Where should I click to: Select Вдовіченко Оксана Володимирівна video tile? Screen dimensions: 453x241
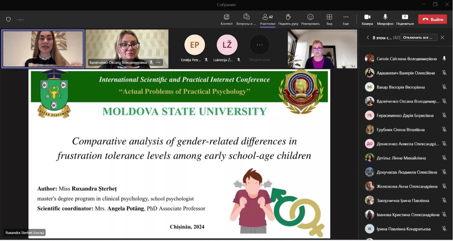pos(127,49)
